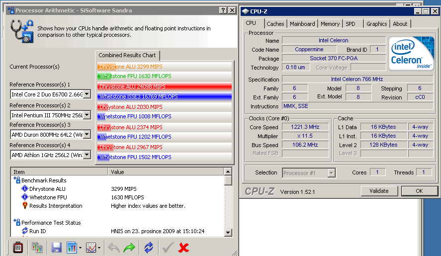This screenshot has width=441, height=256.
Task: Click the copy results charts icon
Action: (37, 247)
